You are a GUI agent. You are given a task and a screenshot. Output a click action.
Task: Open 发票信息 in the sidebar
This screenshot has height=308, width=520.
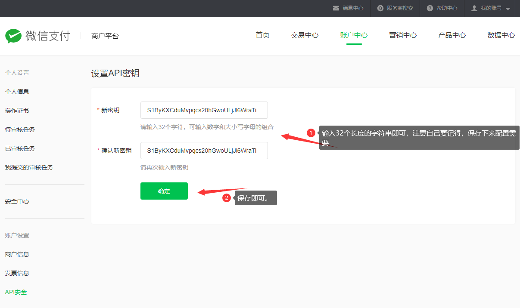[x=17, y=273]
